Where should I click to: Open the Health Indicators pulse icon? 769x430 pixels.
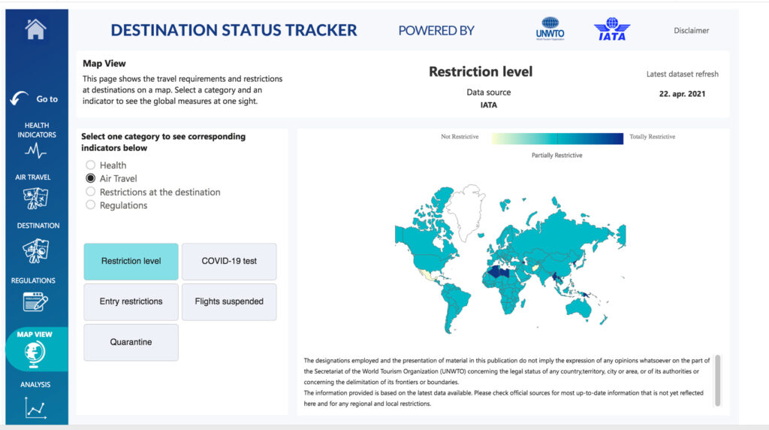click(x=36, y=150)
